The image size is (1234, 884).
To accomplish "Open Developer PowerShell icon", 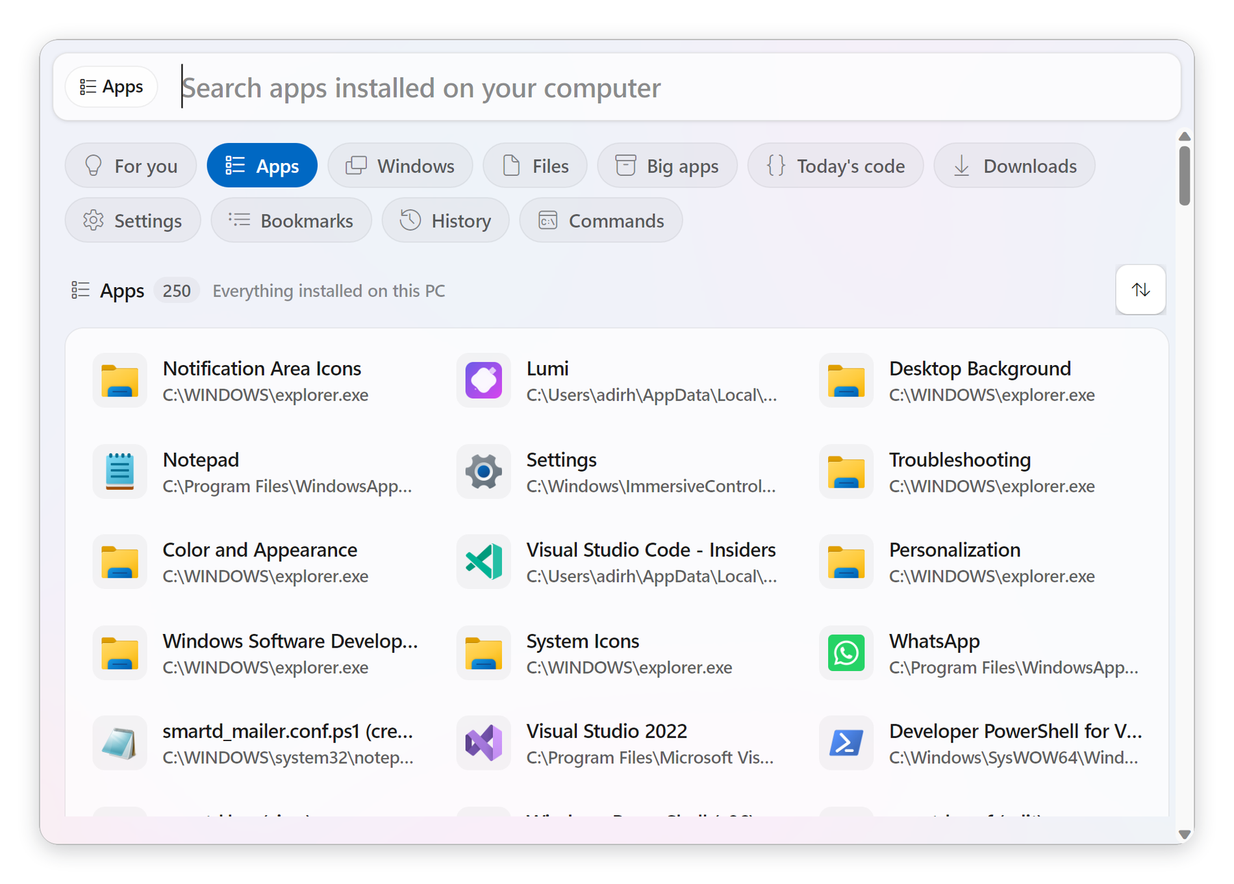I will pos(846,742).
